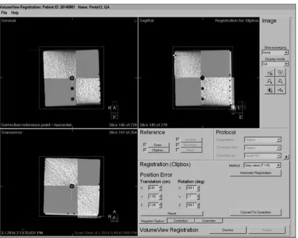
Task: Click the Scan... button
Action: [x=158, y=145]
